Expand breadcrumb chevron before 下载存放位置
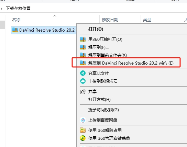The width and height of the screenshot is (187, 147). tap(1, 9)
